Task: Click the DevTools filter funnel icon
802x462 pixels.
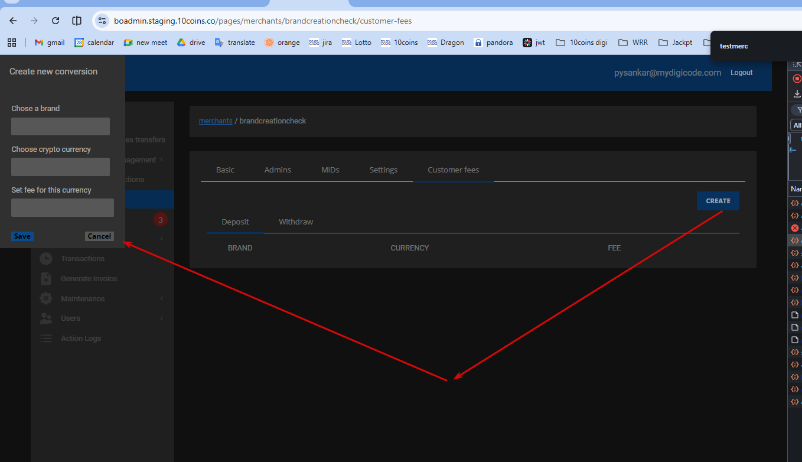Action: pos(798,110)
